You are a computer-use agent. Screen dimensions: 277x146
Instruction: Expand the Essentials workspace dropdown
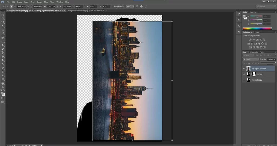pos(266,6)
